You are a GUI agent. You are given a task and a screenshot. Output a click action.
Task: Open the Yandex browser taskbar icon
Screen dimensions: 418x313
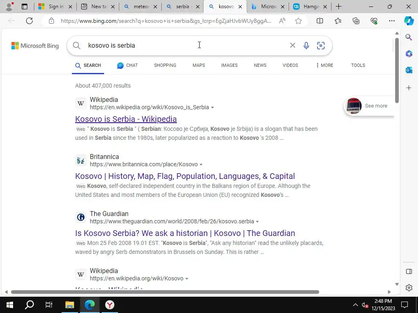pos(109,305)
